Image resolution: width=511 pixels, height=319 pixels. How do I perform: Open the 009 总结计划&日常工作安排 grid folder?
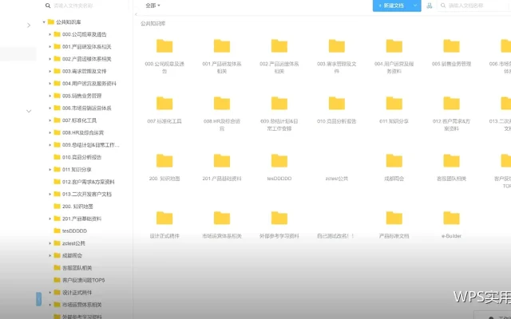coord(279,103)
